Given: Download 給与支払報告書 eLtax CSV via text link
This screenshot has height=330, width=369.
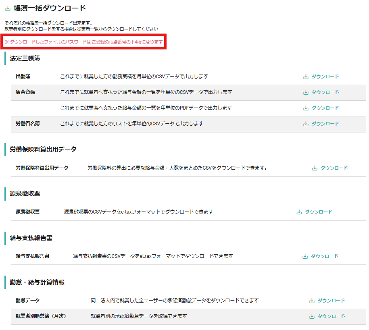Looking at the screenshot, I should [x=325, y=256].
